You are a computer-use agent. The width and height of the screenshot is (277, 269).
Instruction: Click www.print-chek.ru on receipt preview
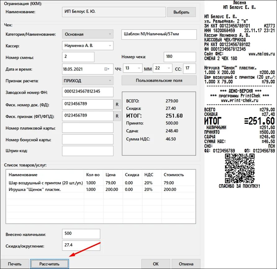[x=239, y=101]
